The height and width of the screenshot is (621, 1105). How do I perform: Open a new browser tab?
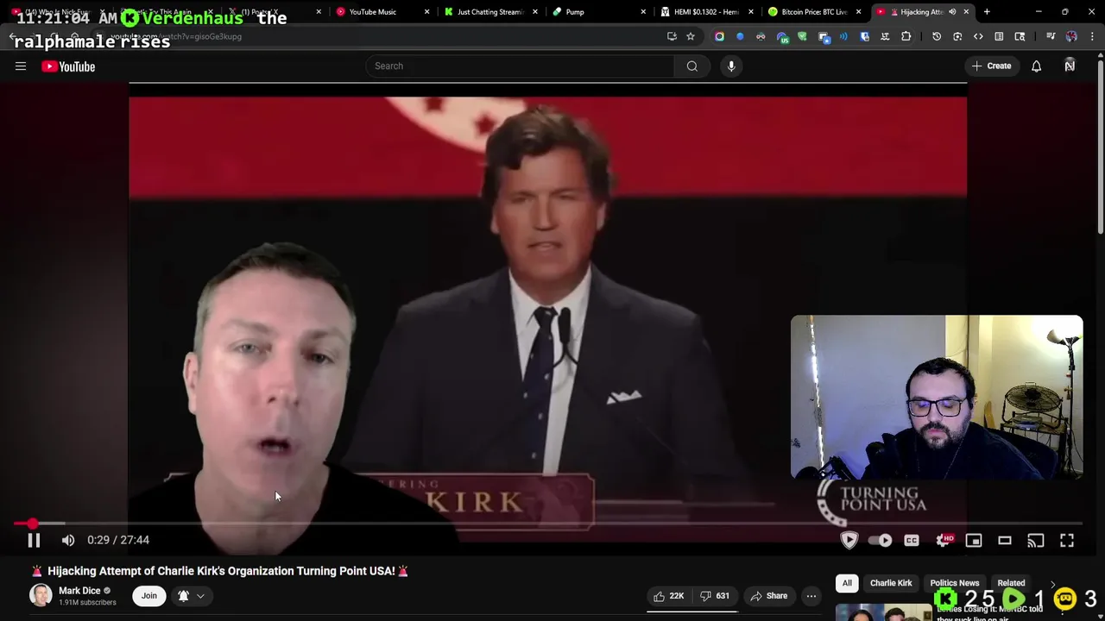[987, 12]
